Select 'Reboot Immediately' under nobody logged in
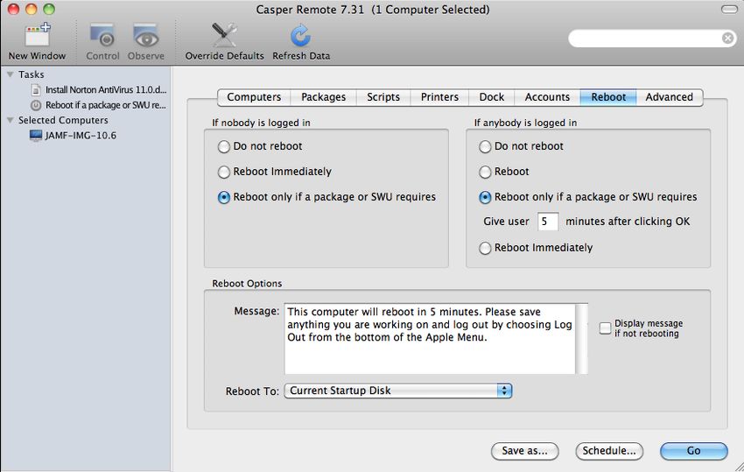The height and width of the screenshot is (472, 744). coord(224,172)
